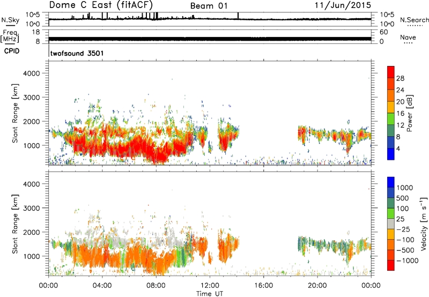This screenshot has height=297, width=429.
Task: Click the 'CPID' label
Action: 11,51
